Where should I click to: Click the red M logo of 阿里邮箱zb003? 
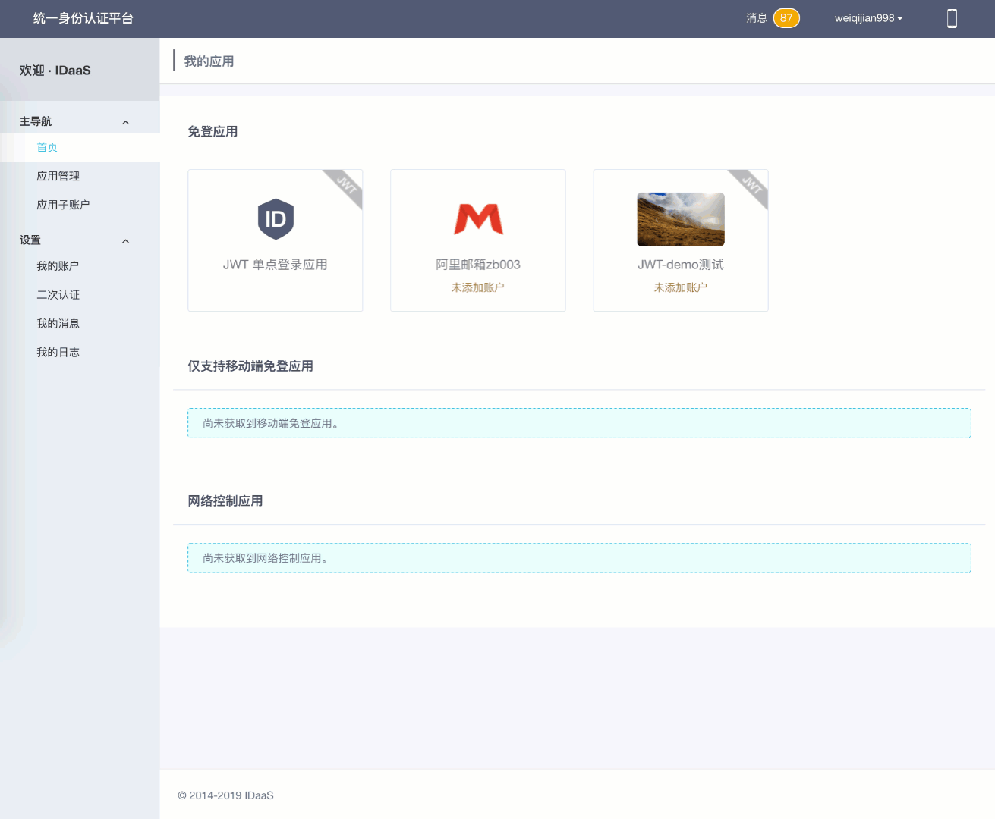click(x=478, y=218)
